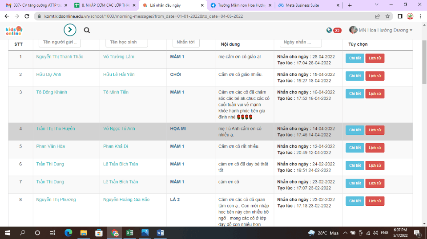
Task: Open the Excel app in the taskbar
Action: (129, 233)
